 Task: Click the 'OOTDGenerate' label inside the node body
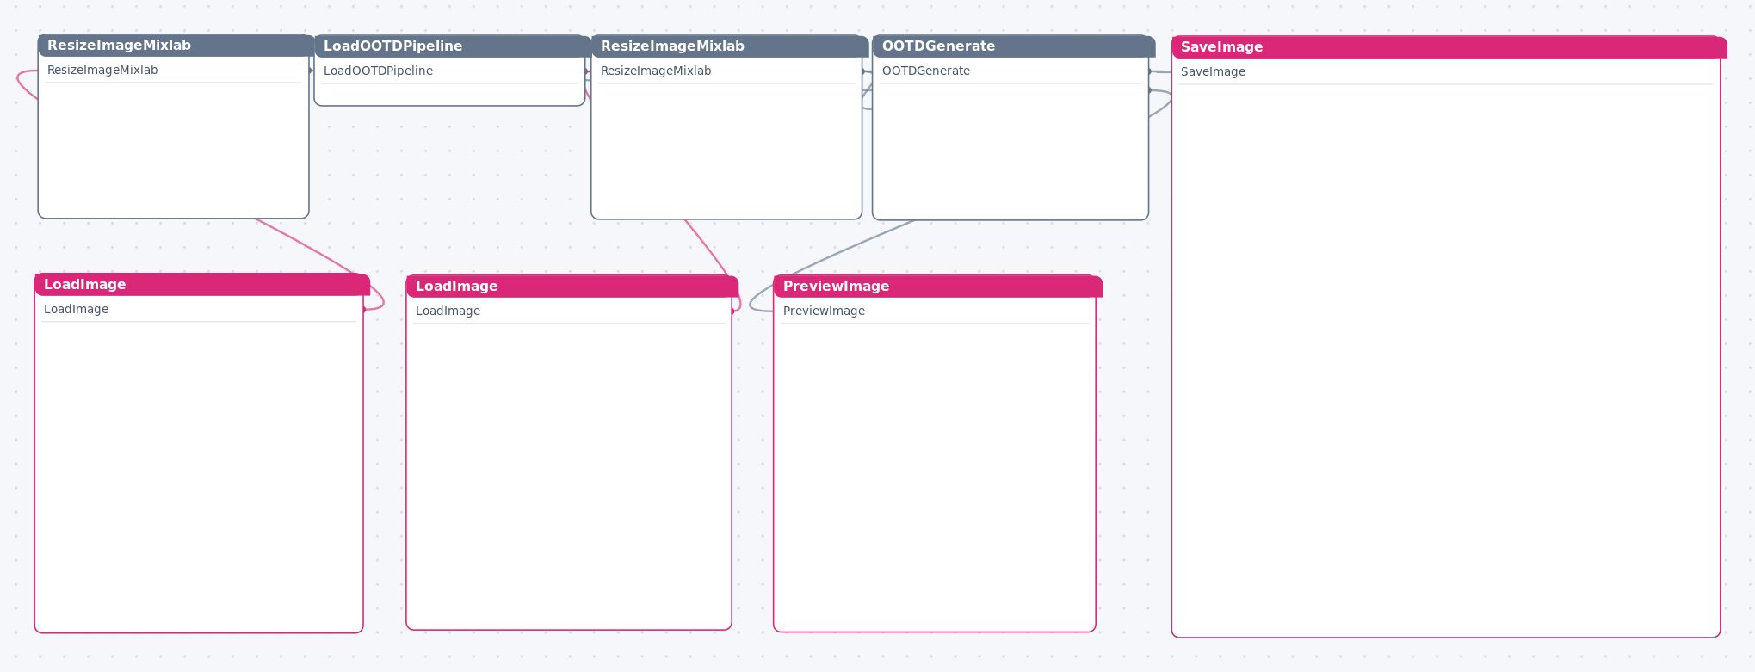926,71
